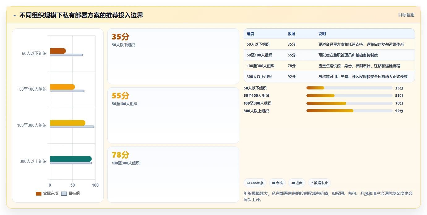Click the 300人以上组织 progress label

(256, 111)
